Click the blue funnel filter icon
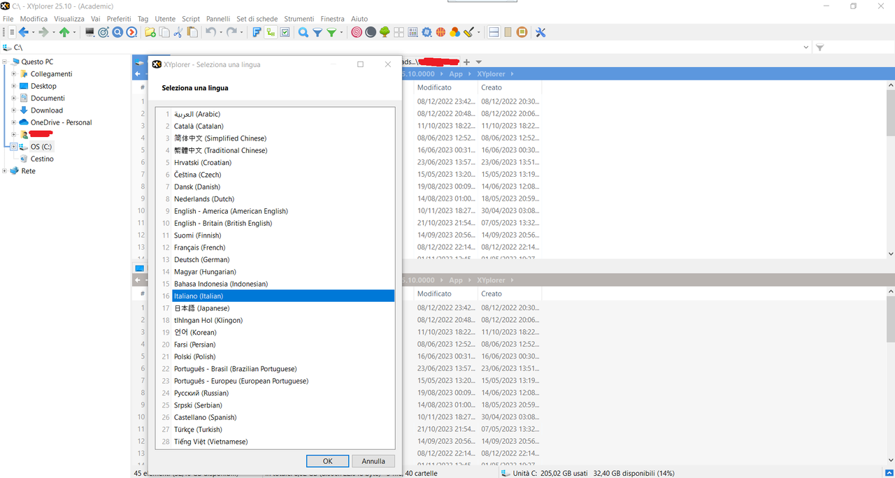Viewport: 895px width, 478px height. click(317, 32)
